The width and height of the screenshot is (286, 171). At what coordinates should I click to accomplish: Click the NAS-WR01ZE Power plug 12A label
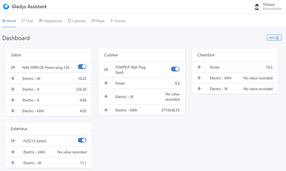(x=46, y=67)
